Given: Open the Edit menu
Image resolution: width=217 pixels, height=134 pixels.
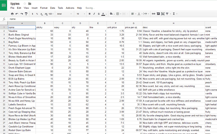Looking at the screenshot, I should [x=19, y=8].
